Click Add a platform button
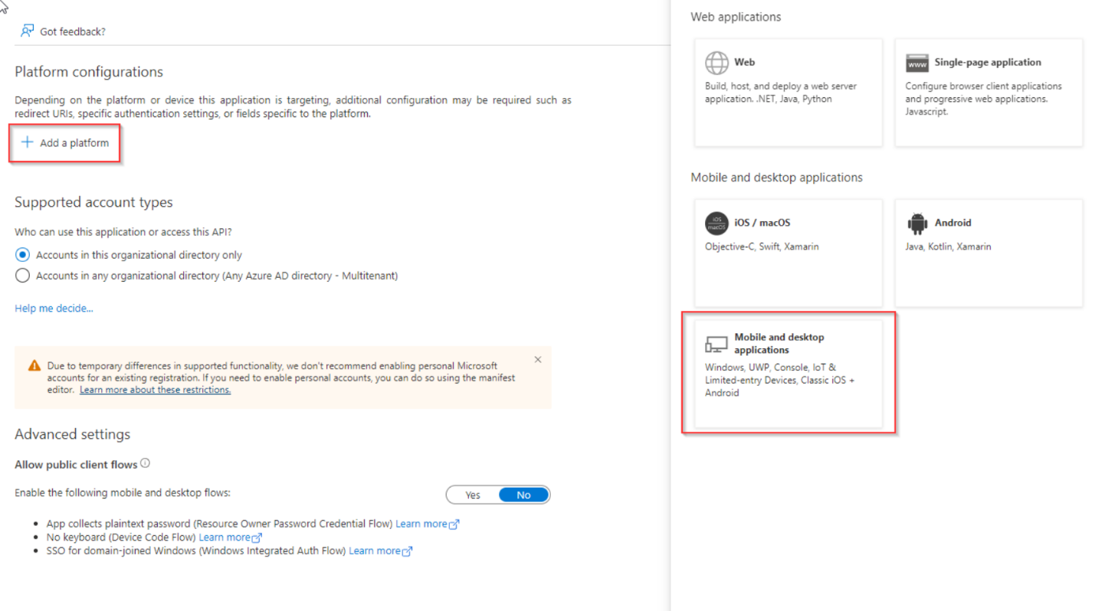Viewport: 1095px width, 611px height. coord(65,142)
